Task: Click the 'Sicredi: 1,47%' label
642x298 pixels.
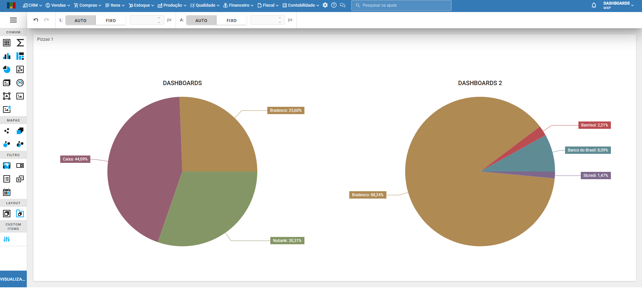Action: pos(596,176)
